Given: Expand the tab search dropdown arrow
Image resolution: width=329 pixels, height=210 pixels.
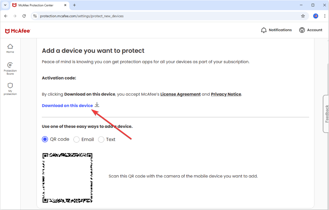Looking at the screenshot, I should [x=5, y=5].
